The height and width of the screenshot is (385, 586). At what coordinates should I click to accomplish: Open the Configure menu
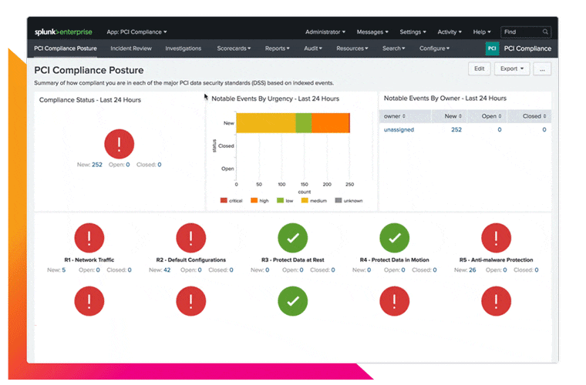pyautogui.click(x=434, y=49)
